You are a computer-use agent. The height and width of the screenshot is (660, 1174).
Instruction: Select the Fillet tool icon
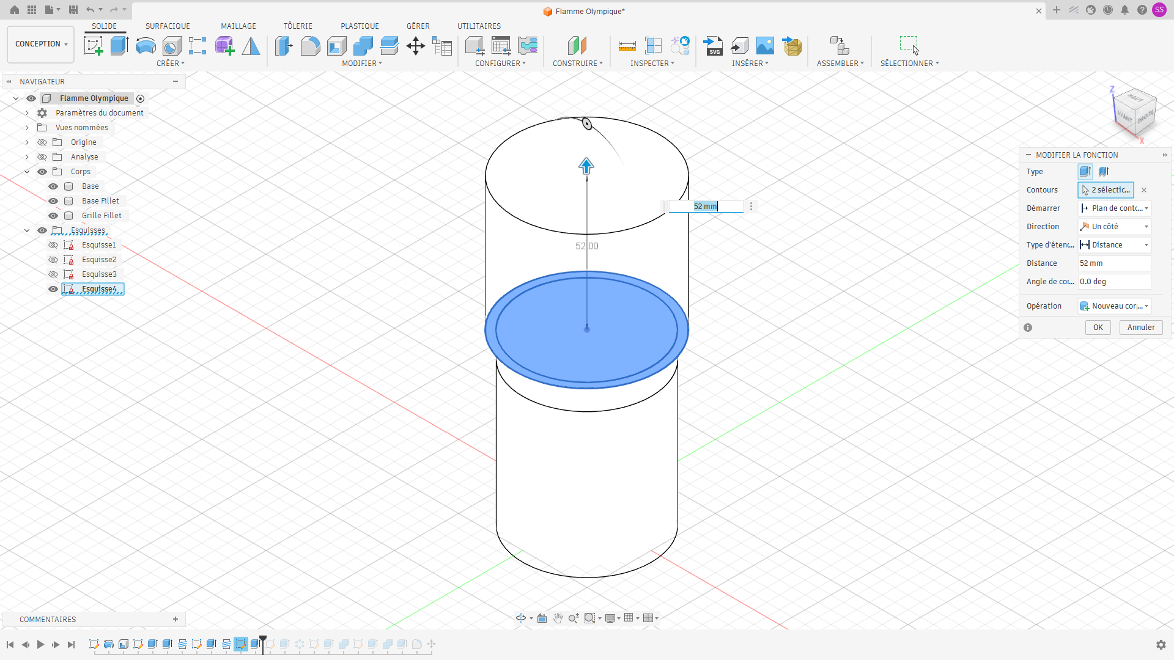[310, 46]
